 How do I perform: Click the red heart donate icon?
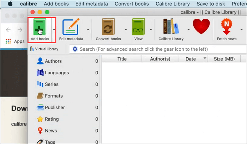coord(201,26)
